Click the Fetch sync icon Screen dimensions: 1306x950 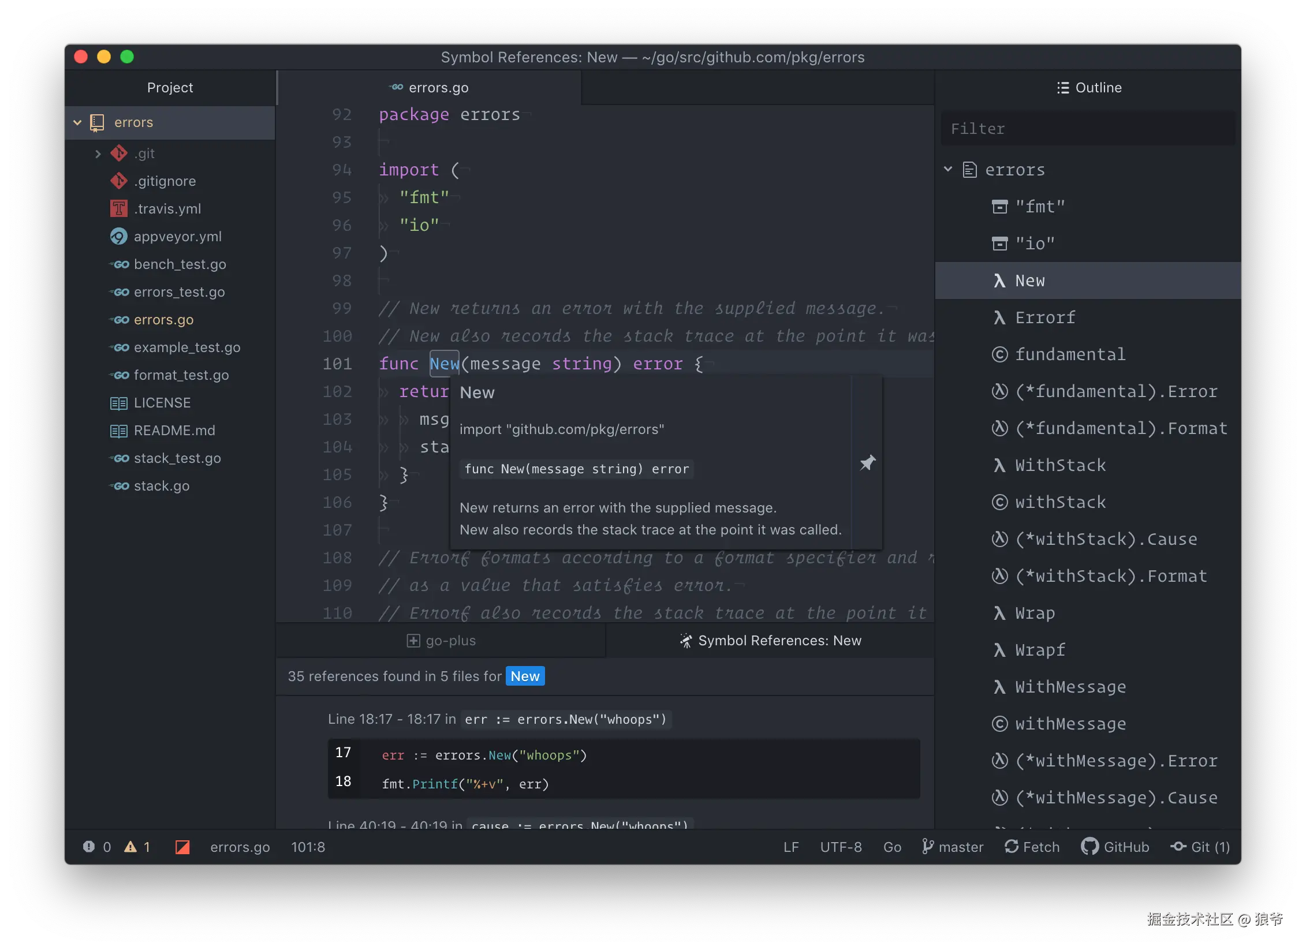pos(1012,847)
